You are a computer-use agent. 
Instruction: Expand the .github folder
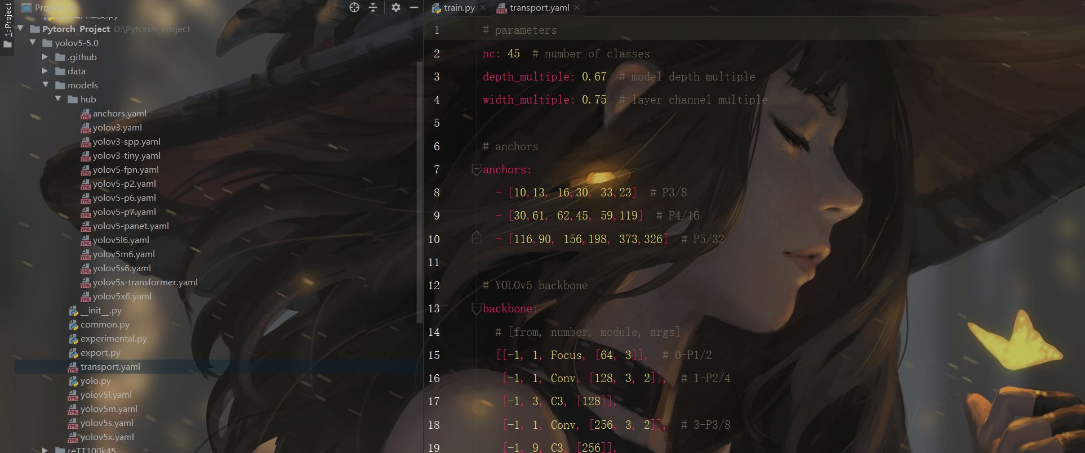point(45,57)
